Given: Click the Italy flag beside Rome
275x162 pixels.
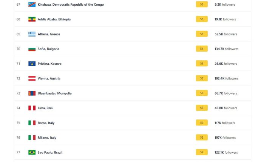Looking at the screenshot, I should [32, 123].
